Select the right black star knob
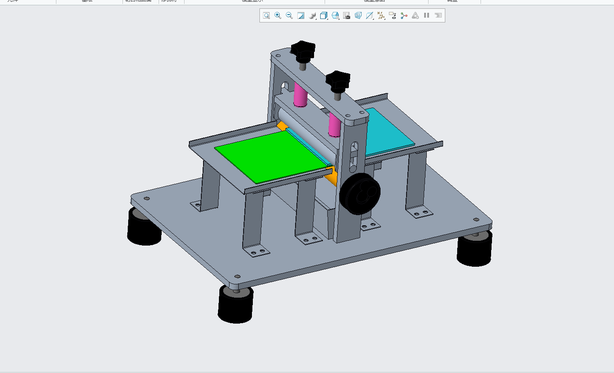 pyautogui.click(x=338, y=81)
